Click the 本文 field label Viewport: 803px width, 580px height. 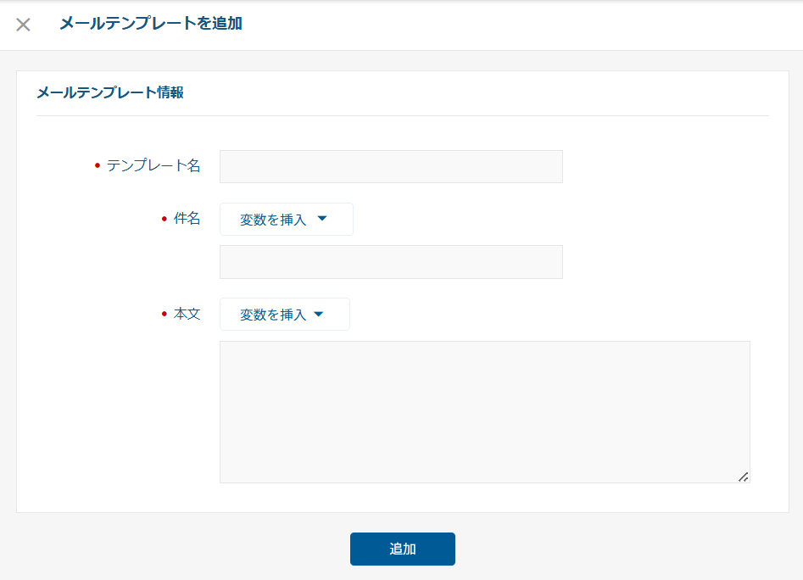187,314
